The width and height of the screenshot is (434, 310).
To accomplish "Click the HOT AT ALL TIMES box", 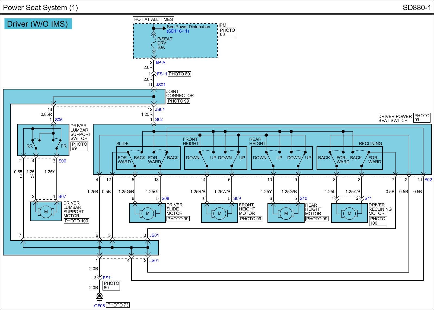I will 153,19.
